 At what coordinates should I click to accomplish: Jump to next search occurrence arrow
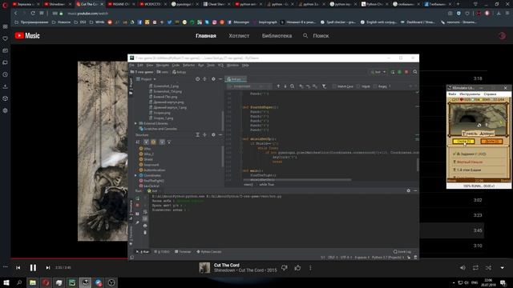coord(285,86)
